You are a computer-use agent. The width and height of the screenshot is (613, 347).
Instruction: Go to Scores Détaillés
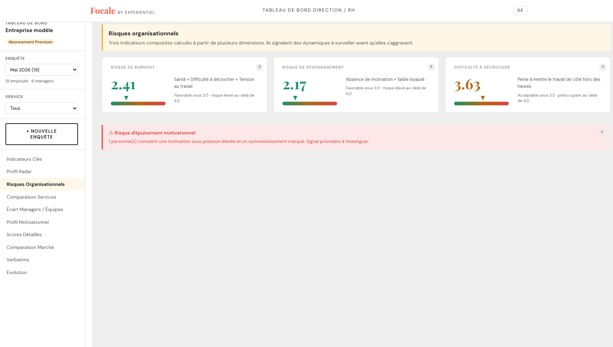tap(43, 235)
